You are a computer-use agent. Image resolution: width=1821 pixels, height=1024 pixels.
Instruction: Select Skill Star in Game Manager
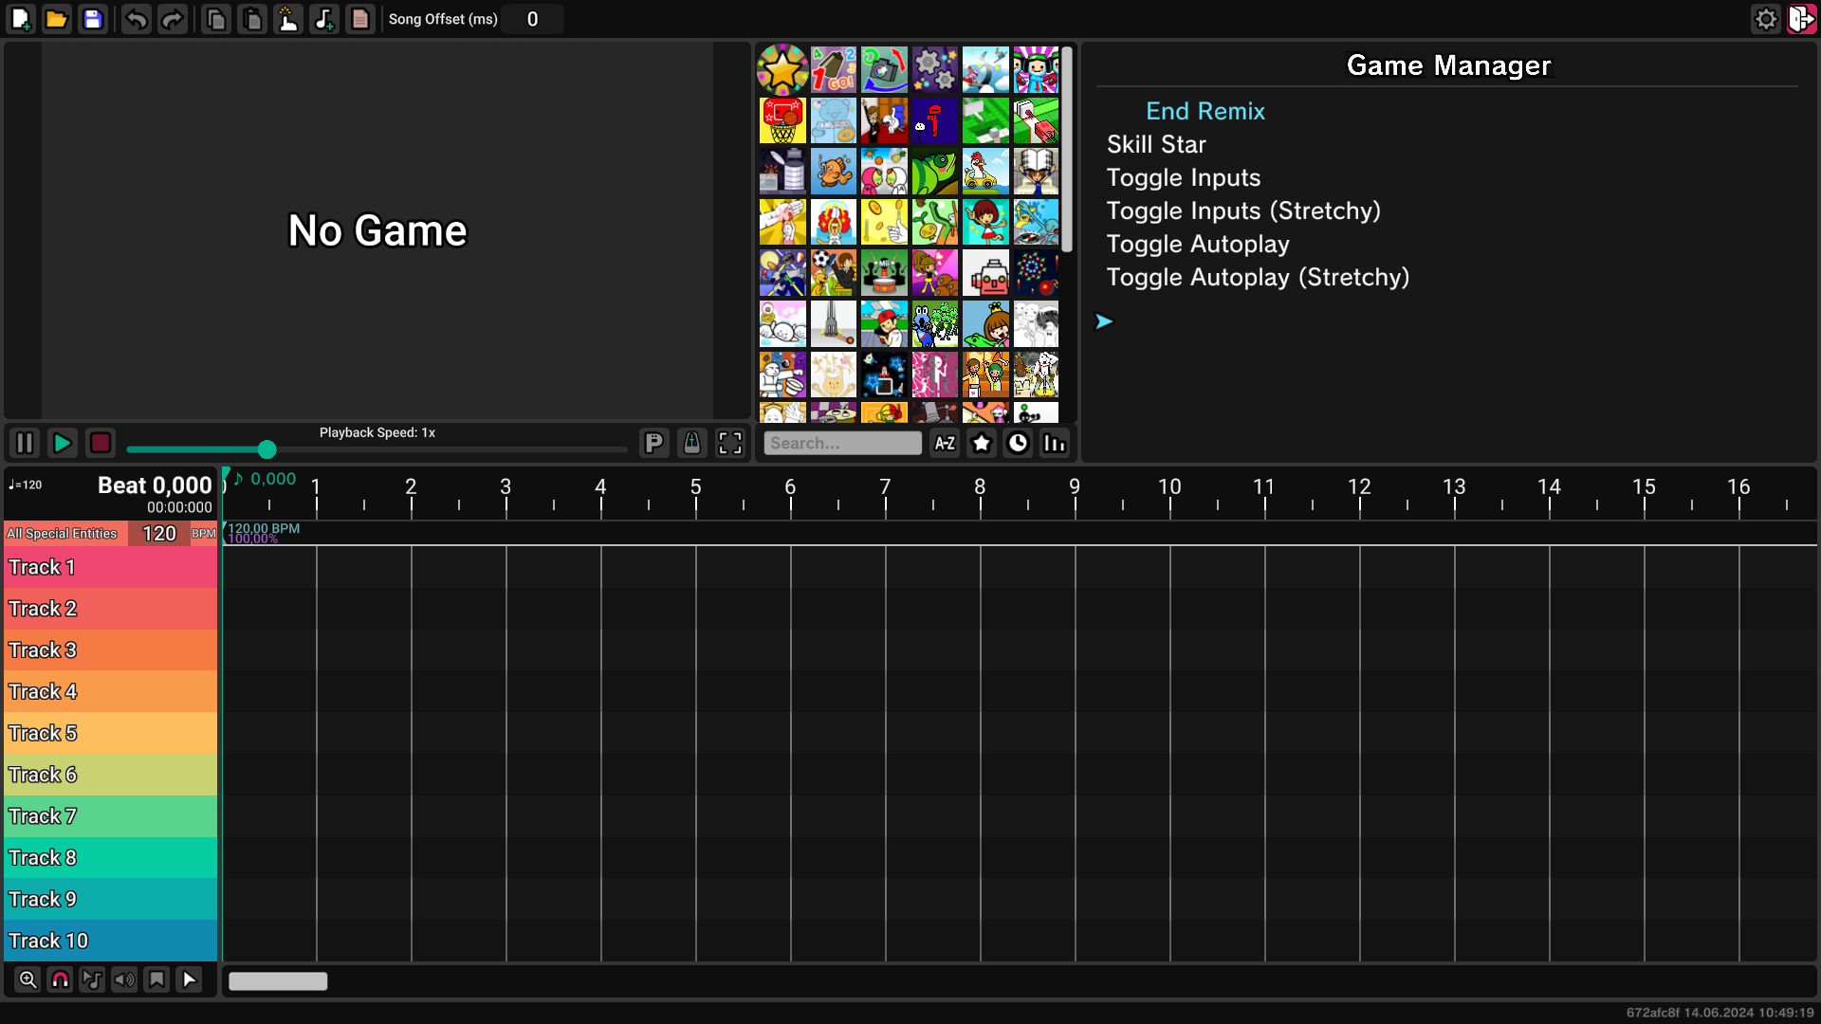tap(1156, 144)
